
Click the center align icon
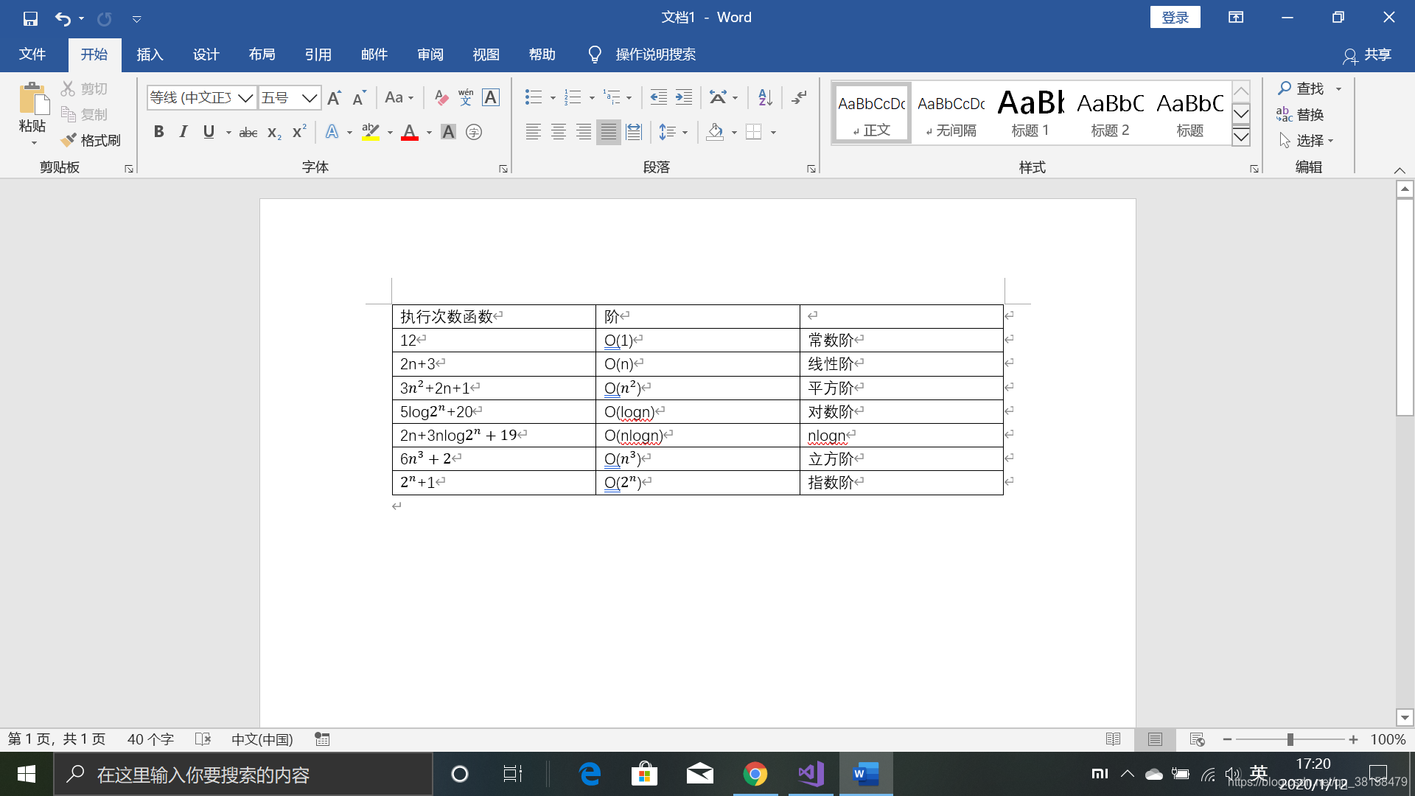pyautogui.click(x=559, y=132)
